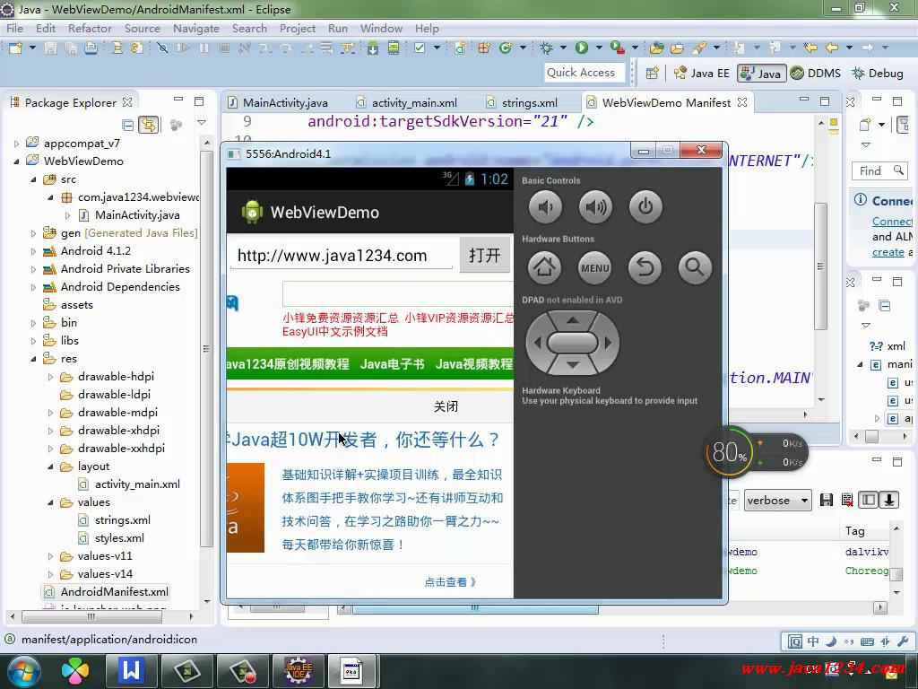The height and width of the screenshot is (689, 918).
Task: Expand the appcompat_v7 project
Action: [16, 144]
